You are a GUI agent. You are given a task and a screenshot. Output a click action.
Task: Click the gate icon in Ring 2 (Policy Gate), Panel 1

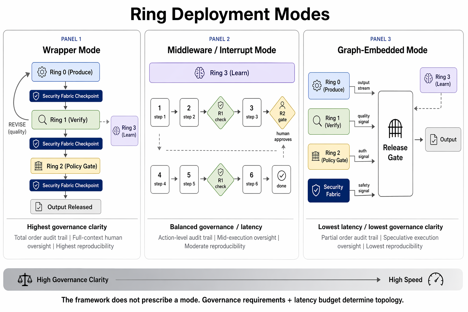[39, 166]
